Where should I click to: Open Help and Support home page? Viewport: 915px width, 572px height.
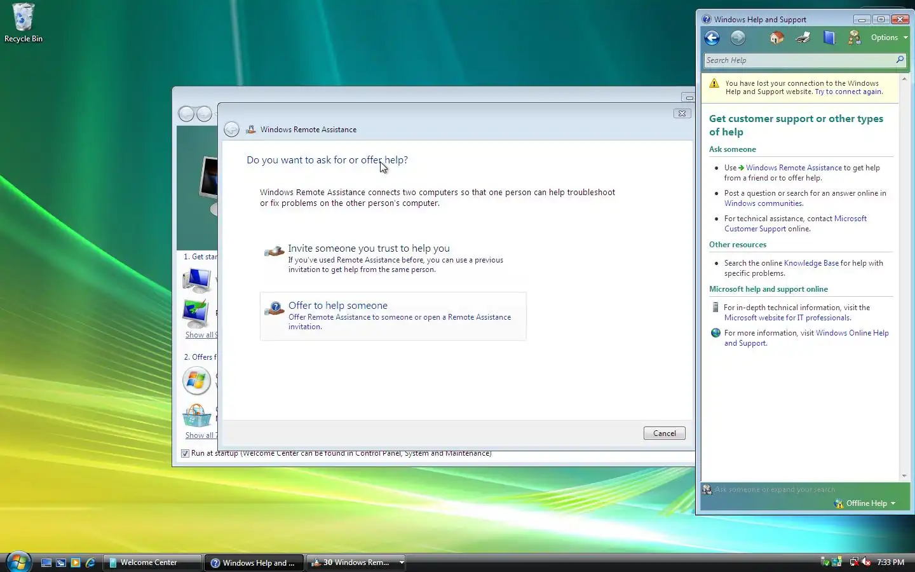(776, 38)
